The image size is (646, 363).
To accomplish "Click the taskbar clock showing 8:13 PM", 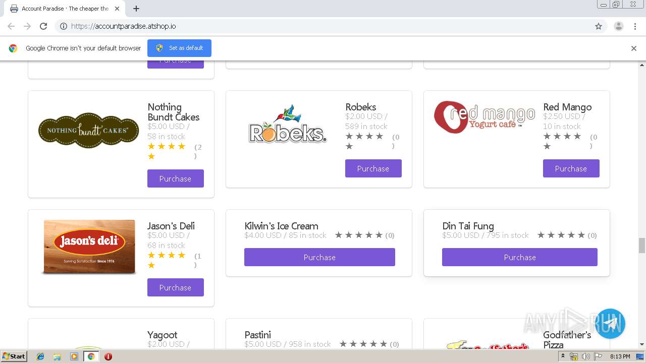I will point(620,356).
